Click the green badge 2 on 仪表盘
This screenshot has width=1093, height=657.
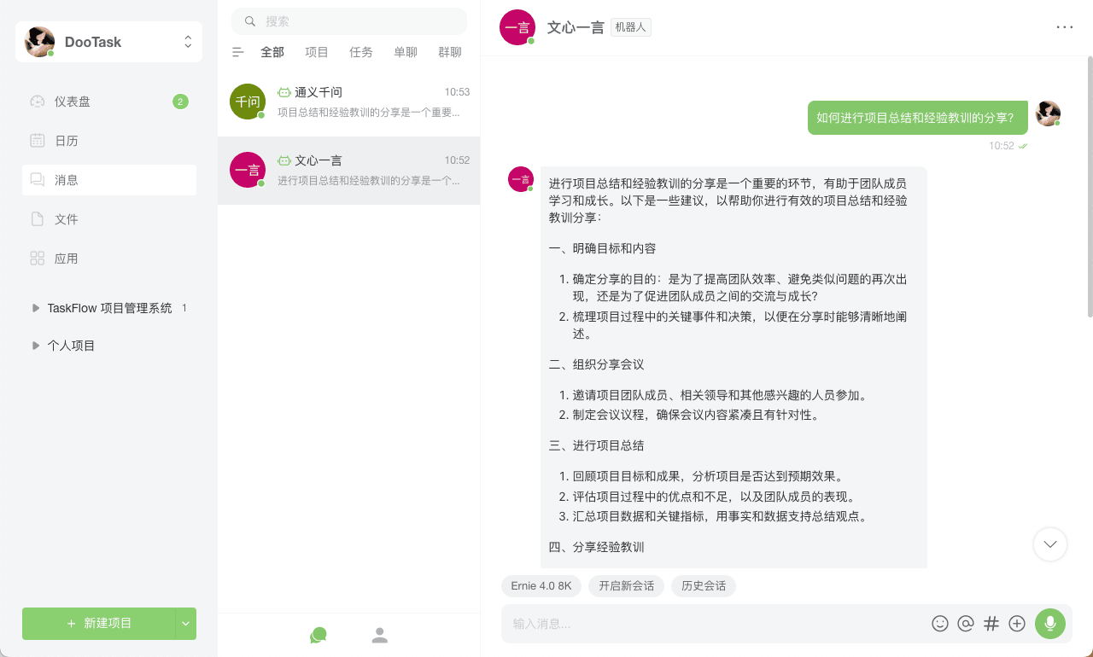click(x=180, y=102)
